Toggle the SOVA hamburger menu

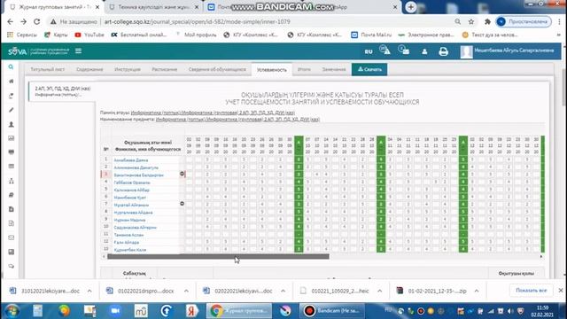tap(79, 51)
